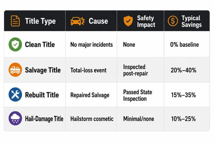Click the orange crashed car icon

tap(78, 21)
